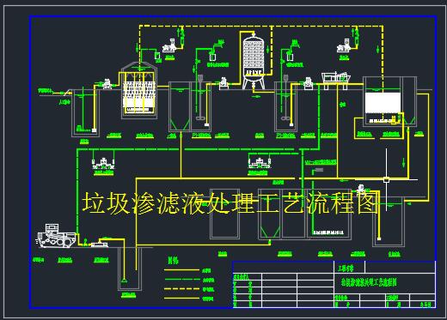Viewport: 447px width, 320px height.
Task: Click the mixer shaft in the first mixing tank
Action: pos(200,98)
